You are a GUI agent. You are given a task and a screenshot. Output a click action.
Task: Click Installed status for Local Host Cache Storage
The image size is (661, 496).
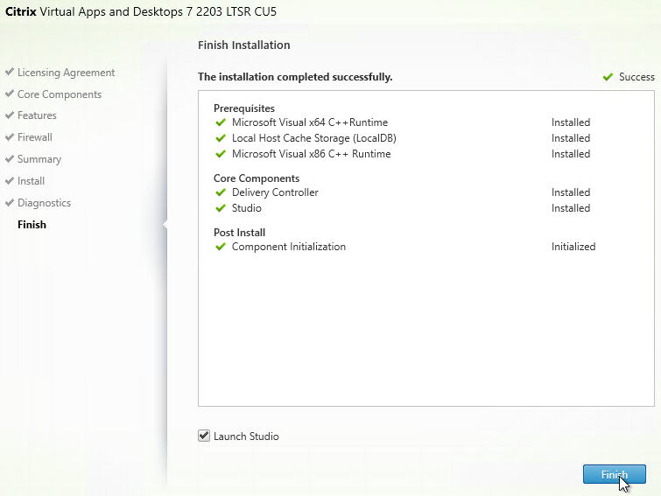coord(571,138)
